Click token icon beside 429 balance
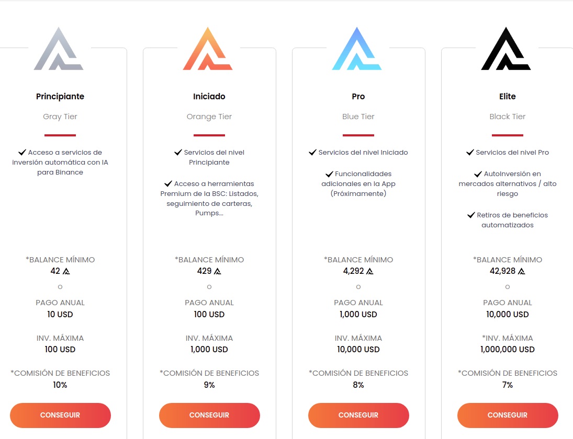The height and width of the screenshot is (439, 573). [218, 271]
